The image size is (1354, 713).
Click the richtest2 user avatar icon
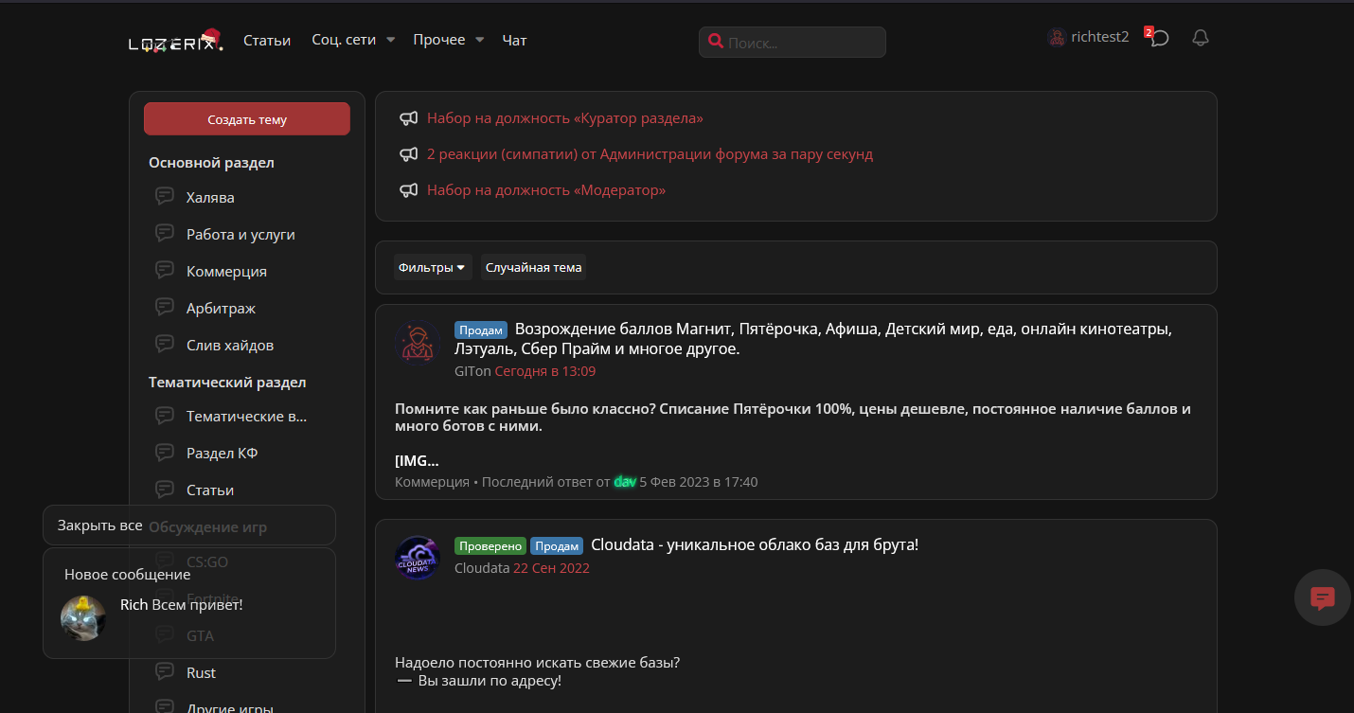click(x=1057, y=38)
